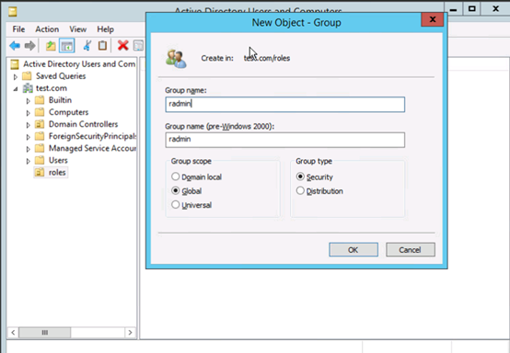Expand the Computers tree node
510x353 pixels.
tap(29, 113)
